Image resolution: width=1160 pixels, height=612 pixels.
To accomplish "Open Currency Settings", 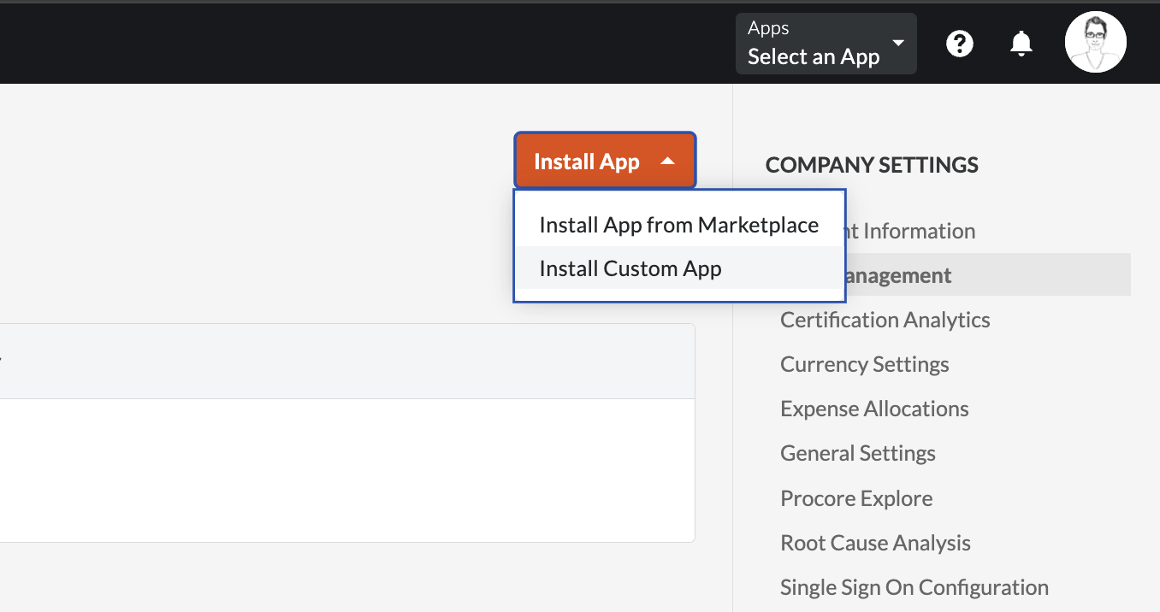I will (864, 364).
